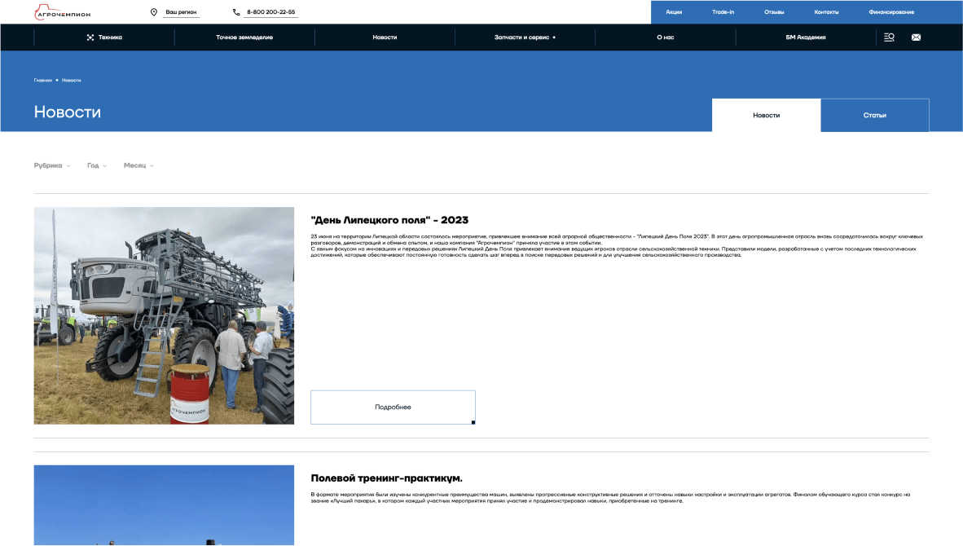Open the Точное земледелие menu item

click(x=244, y=37)
